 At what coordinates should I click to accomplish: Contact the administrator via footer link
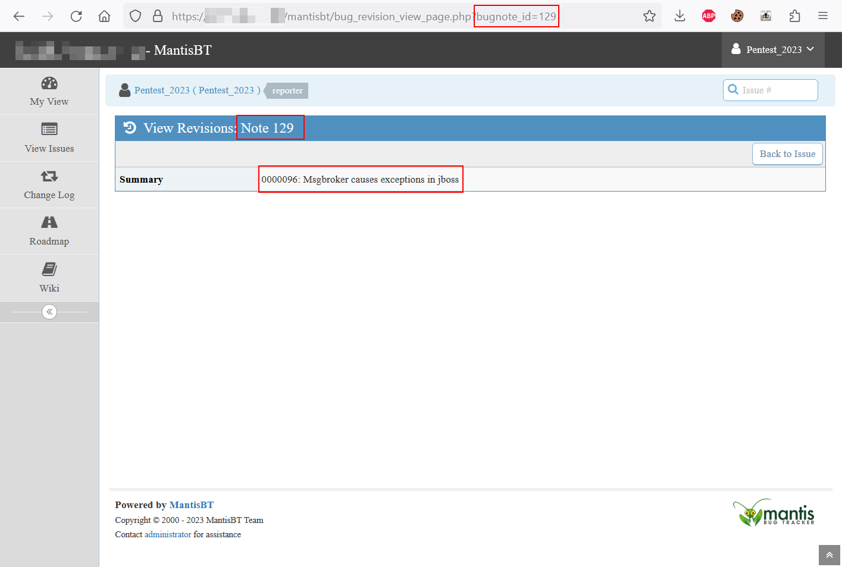point(168,534)
